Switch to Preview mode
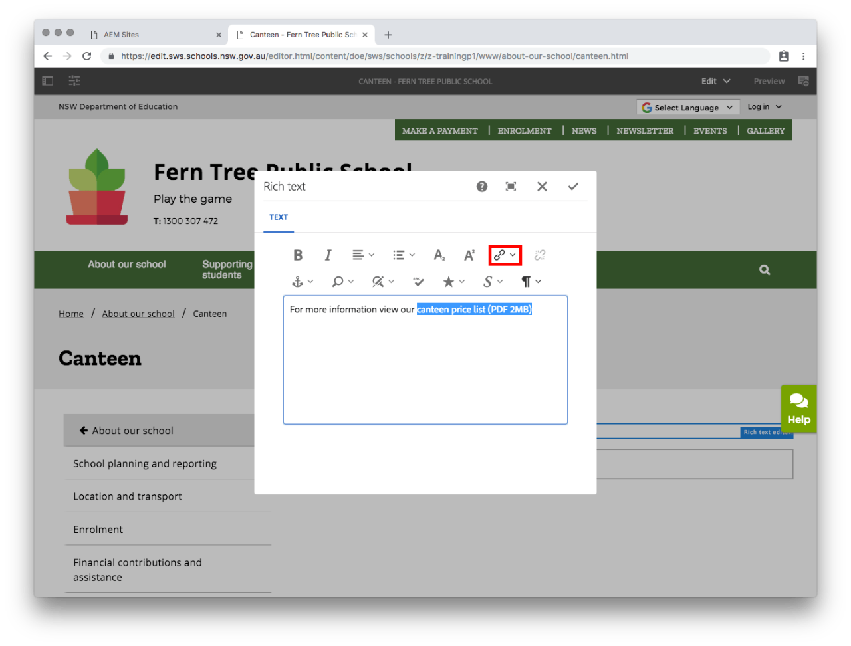The height and width of the screenshot is (646, 851). [769, 81]
